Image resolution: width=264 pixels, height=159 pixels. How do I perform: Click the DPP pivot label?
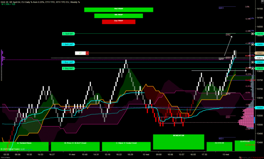click(x=228, y=94)
